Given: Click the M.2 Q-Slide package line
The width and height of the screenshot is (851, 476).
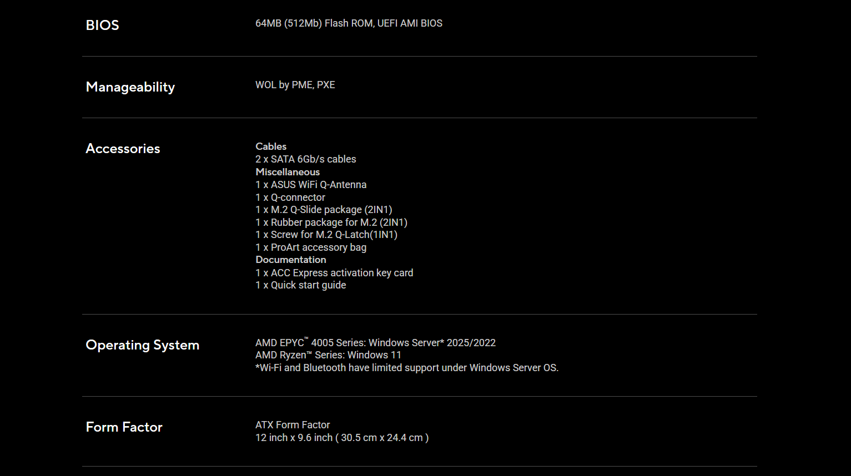Looking at the screenshot, I should click(x=324, y=210).
